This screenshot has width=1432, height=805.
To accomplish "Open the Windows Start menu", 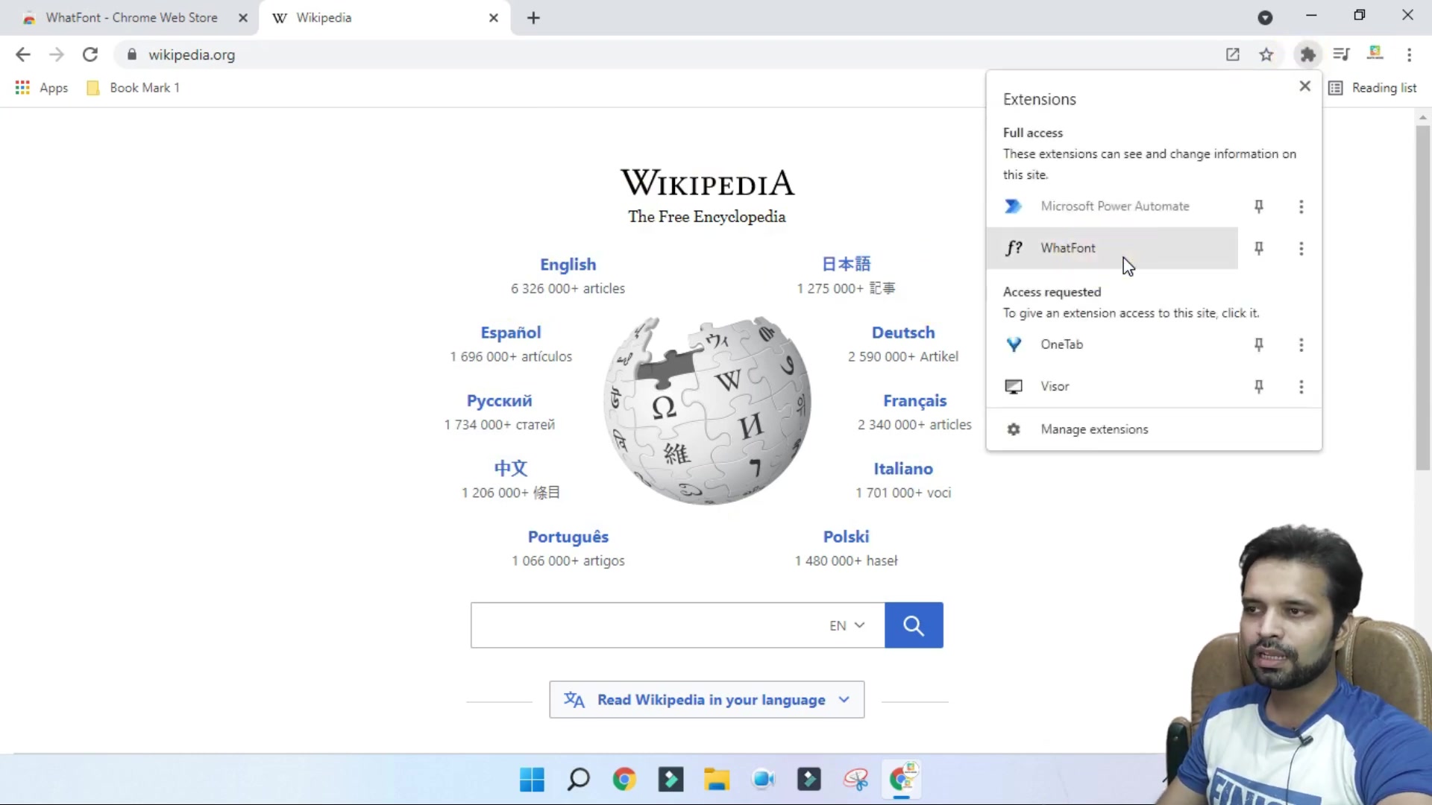I will point(532,780).
